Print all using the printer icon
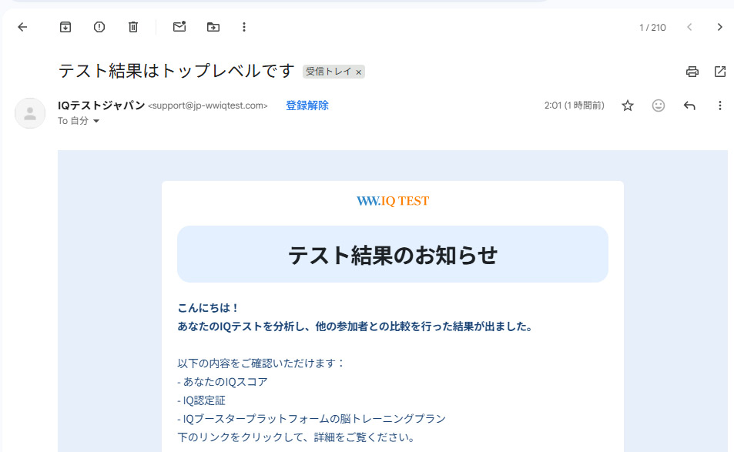Image resolution: width=734 pixels, height=452 pixels. coord(692,72)
